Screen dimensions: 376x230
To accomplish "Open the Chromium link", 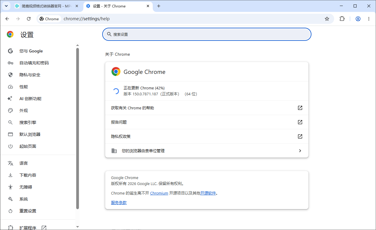I will [x=159, y=193].
